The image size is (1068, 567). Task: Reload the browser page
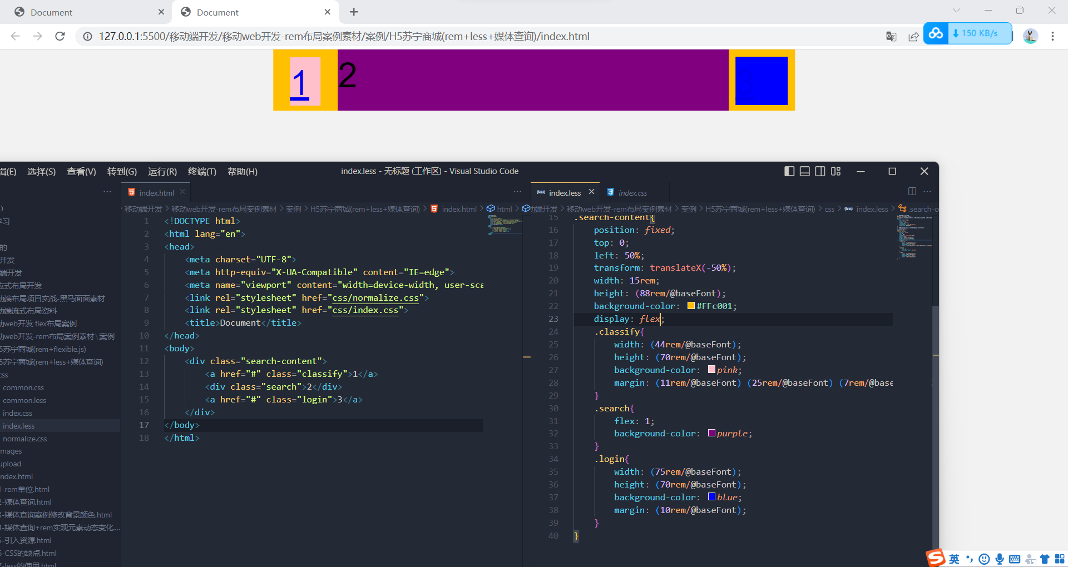tap(60, 36)
